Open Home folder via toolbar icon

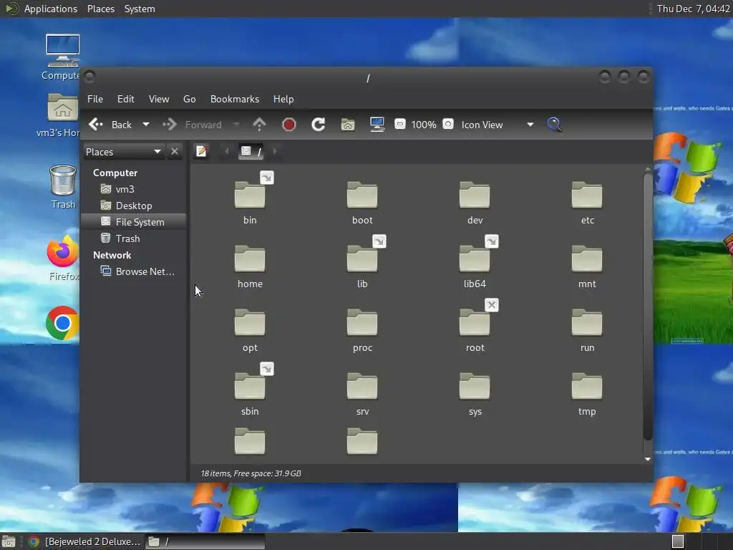point(348,125)
